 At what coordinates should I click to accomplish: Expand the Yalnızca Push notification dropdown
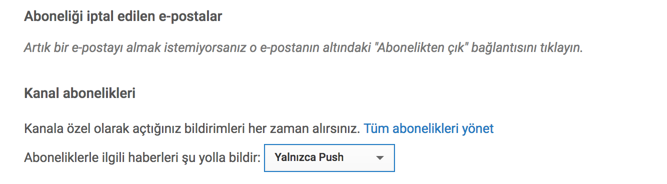(x=329, y=158)
